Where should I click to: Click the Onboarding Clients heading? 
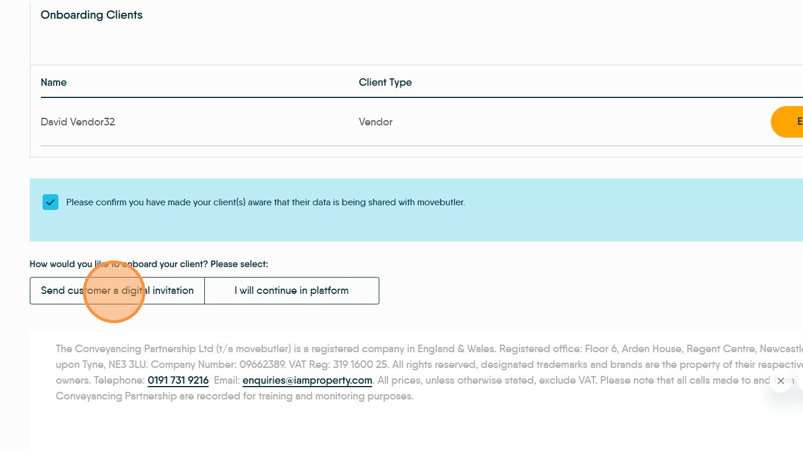point(92,15)
